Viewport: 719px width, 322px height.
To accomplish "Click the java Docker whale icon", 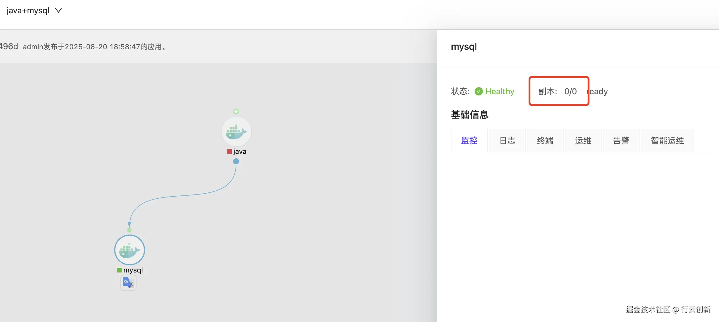I will tap(236, 131).
